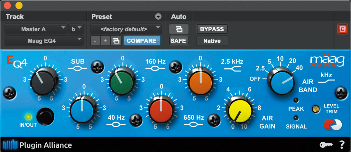Click the screw beside the 160 Hz label
351x152 pixels.
(x=175, y=67)
